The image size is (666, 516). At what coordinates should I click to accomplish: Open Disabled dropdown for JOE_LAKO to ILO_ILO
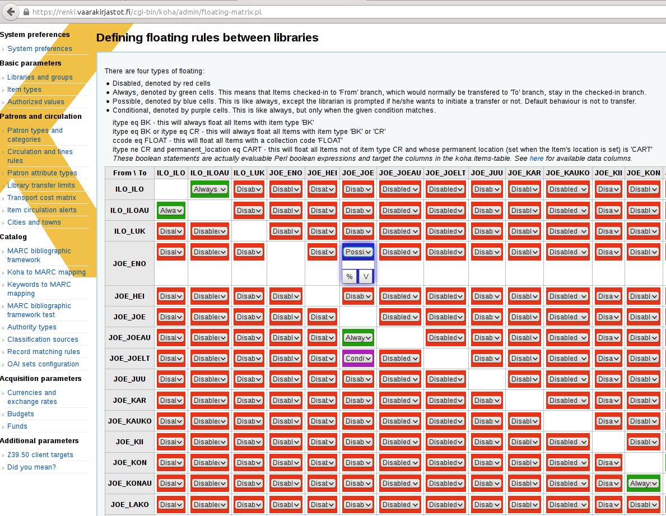(171, 505)
